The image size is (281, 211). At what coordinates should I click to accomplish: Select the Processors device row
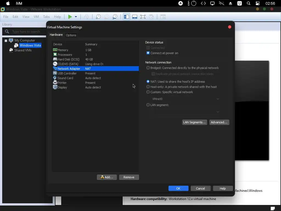[x=96, y=55]
